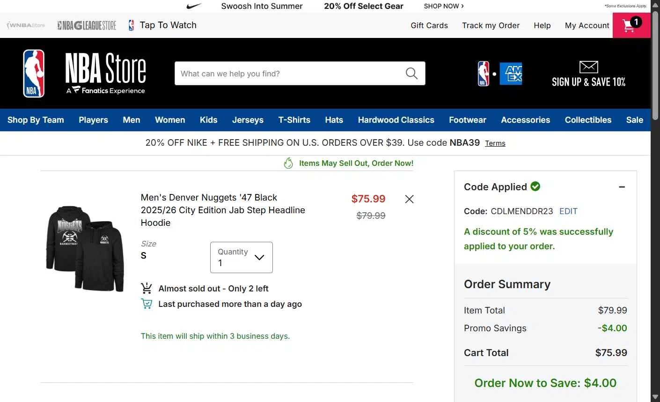
Task: Open the Hardwood Classics menu
Action: pyautogui.click(x=396, y=120)
